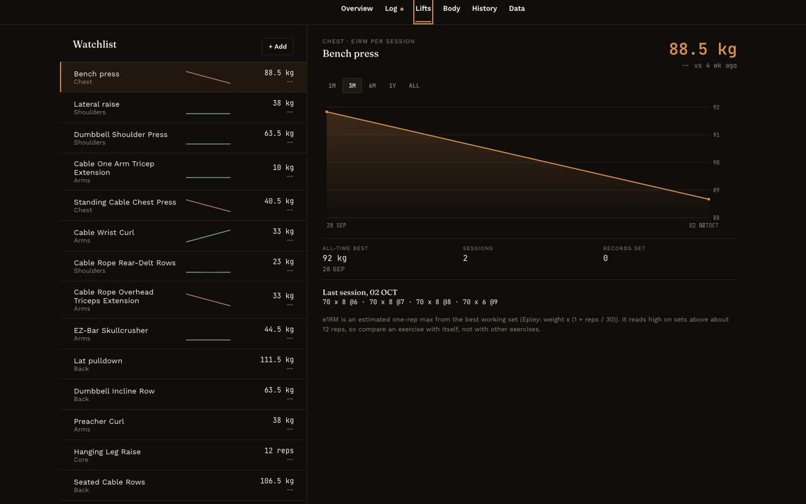Select Seated Cable Rows entry
The image size is (806, 504).
(x=184, y=486)
